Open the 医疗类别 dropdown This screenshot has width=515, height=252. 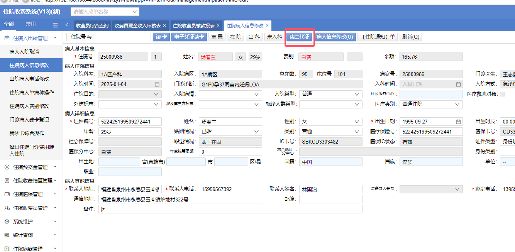coord(457,104)
